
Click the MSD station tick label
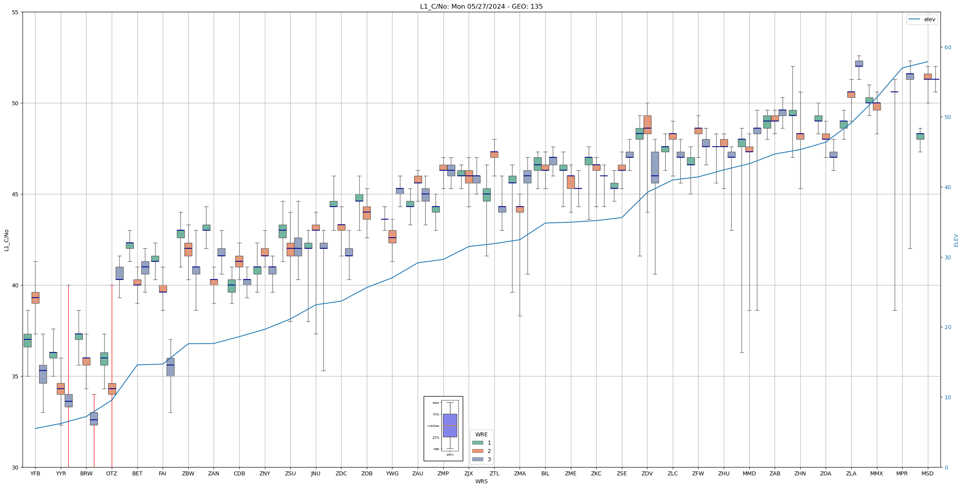pos(927,473)
